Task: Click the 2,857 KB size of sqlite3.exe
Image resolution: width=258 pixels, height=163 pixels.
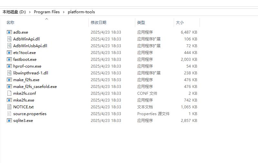Action: [x=189, y=121]
